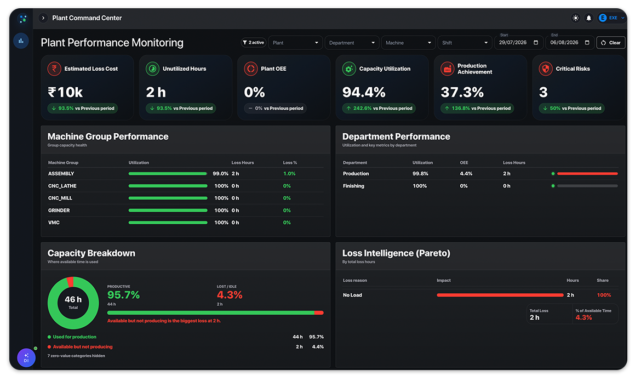Open the analytics bar chart sidebar icon
The width and height of the screenshot is (635, 381).
(21, 41)
